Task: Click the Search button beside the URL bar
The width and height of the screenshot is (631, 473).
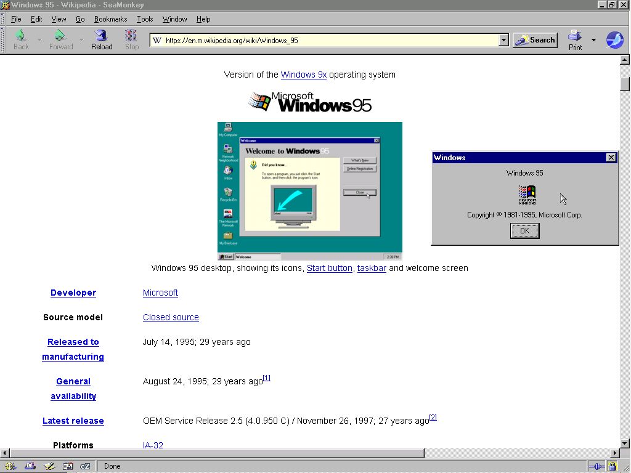Action: pos(535,40)
